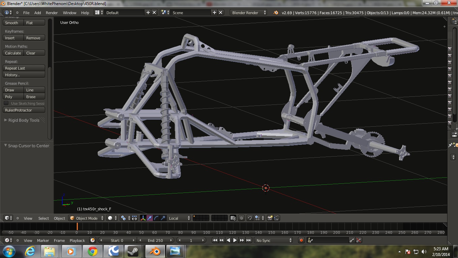
Task: Enable Use Sketching Sessions checkbox
Action: (6, 103)
